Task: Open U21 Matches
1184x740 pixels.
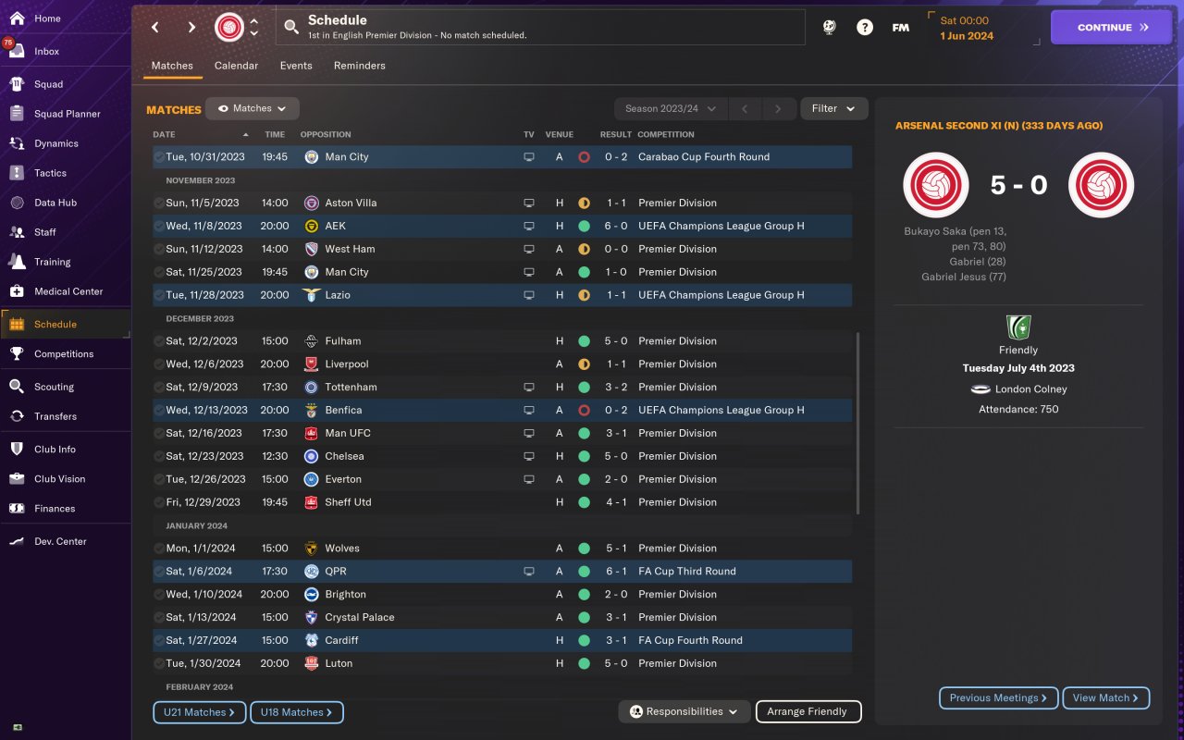Action: coord(200,712)
